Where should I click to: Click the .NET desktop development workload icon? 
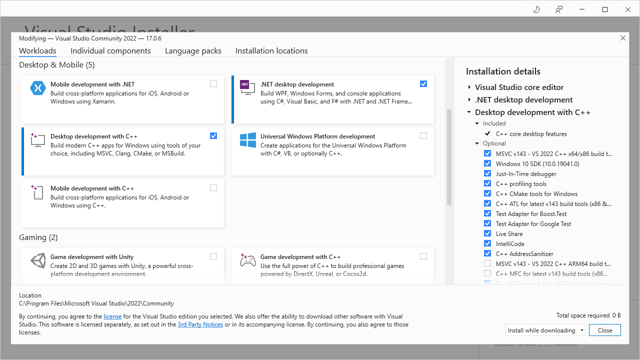click(248, 88)
